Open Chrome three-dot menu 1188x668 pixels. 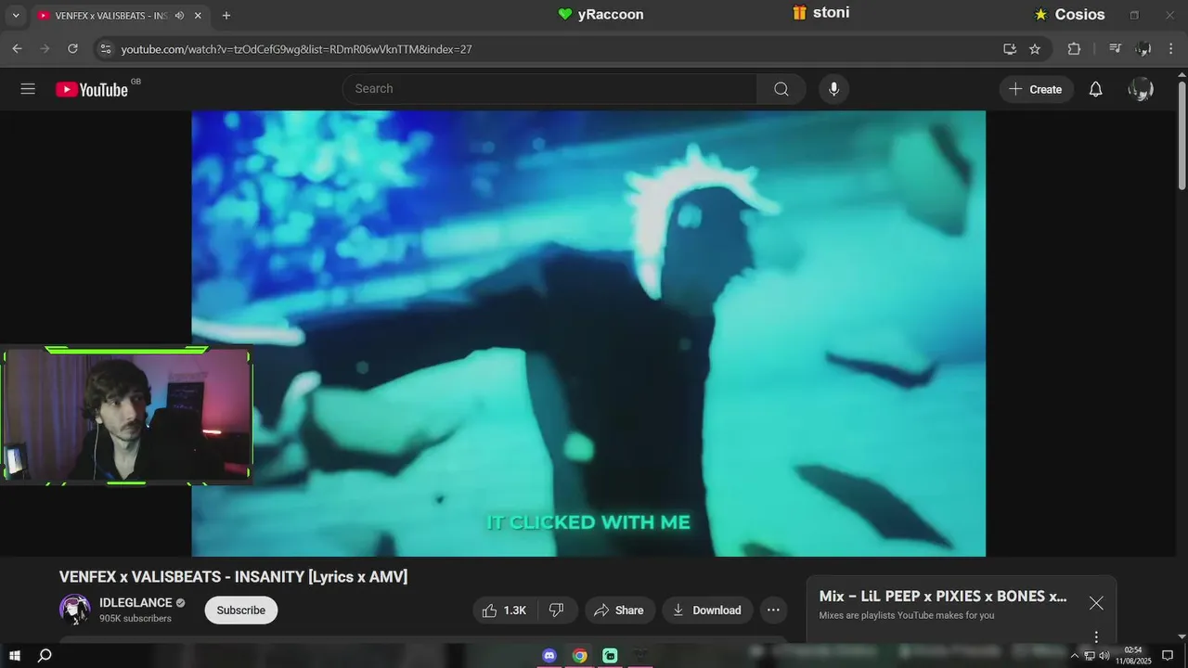point(1171,48)
